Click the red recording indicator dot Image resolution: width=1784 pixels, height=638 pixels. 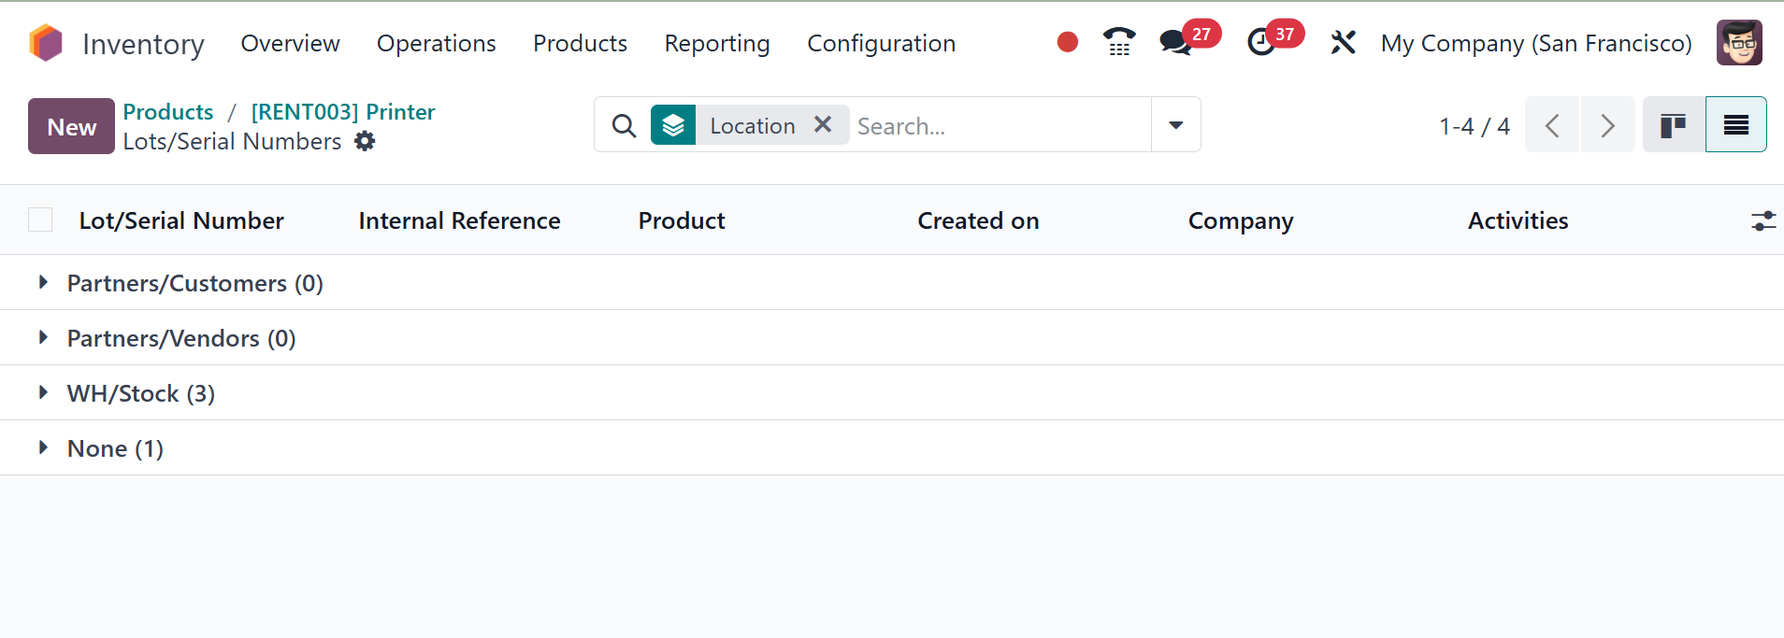(x=1067, y=42)
